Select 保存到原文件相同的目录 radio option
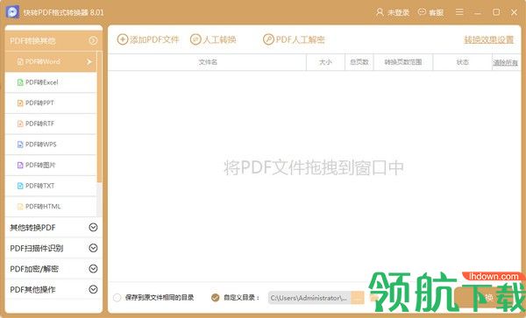 pos(117,298)
